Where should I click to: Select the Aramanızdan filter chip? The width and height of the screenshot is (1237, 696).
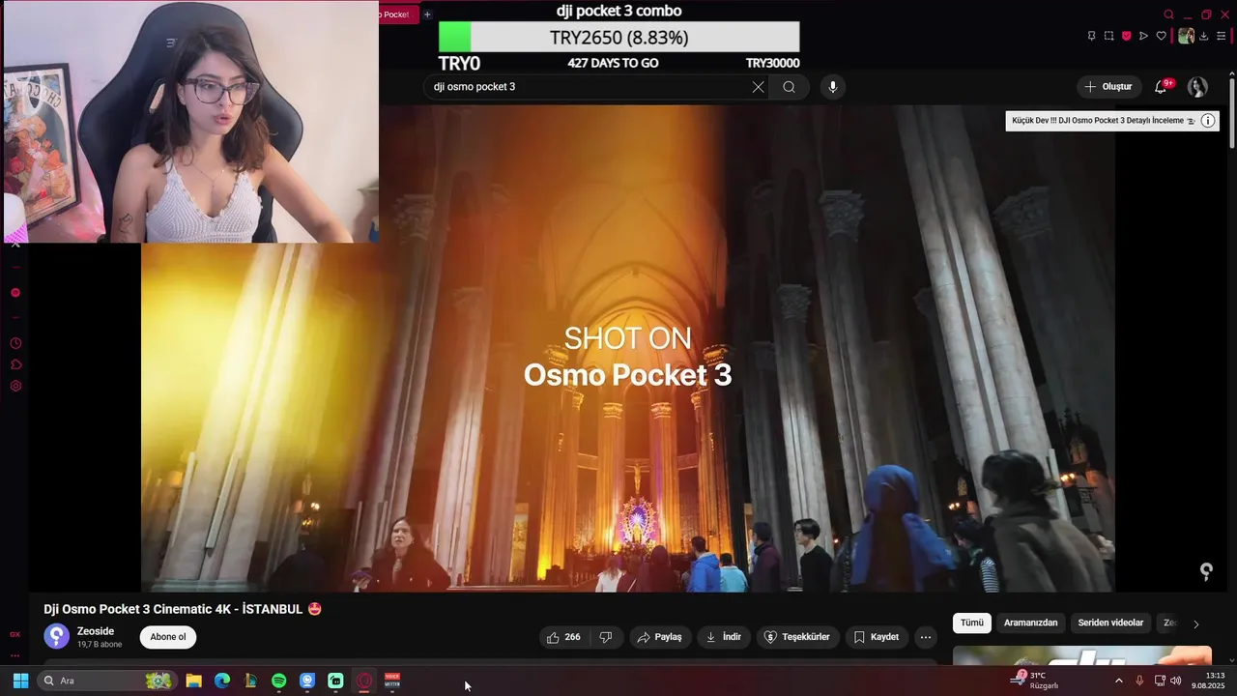tap(1030, 623)
